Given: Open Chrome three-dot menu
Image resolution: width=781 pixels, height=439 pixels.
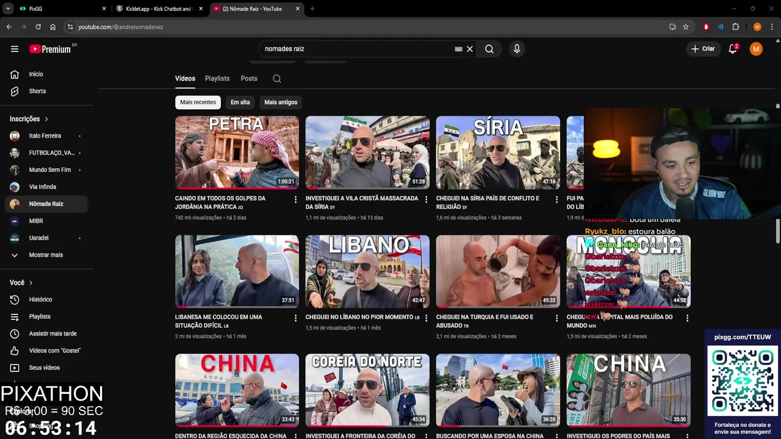Looking at the screenshot, I should (x=772, y=27).
